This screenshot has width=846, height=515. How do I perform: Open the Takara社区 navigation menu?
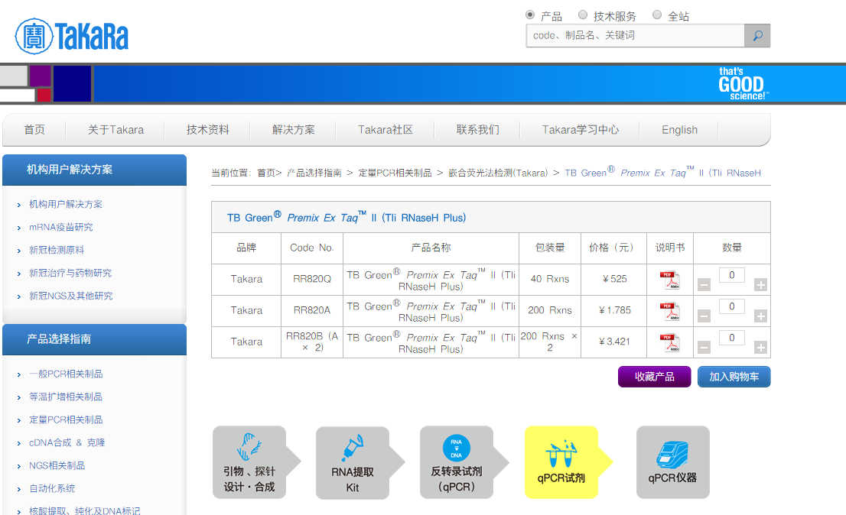point(386,130)
